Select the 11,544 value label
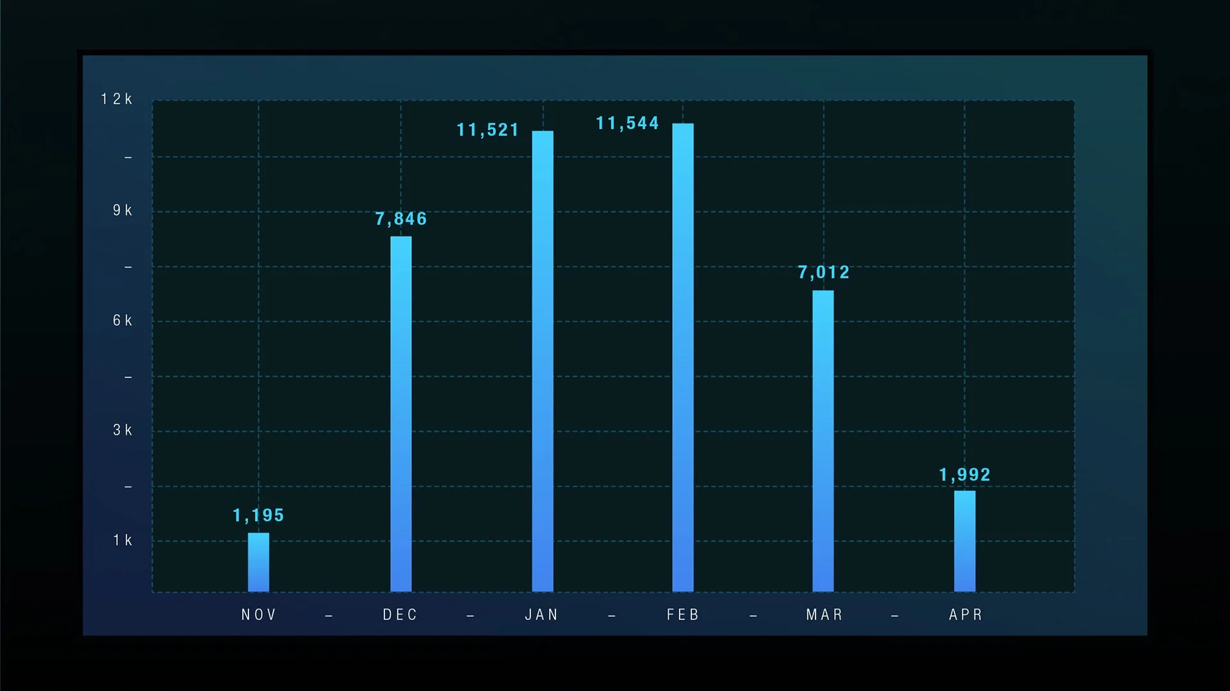Viewport: 1230px width, 691px height. 627,123
